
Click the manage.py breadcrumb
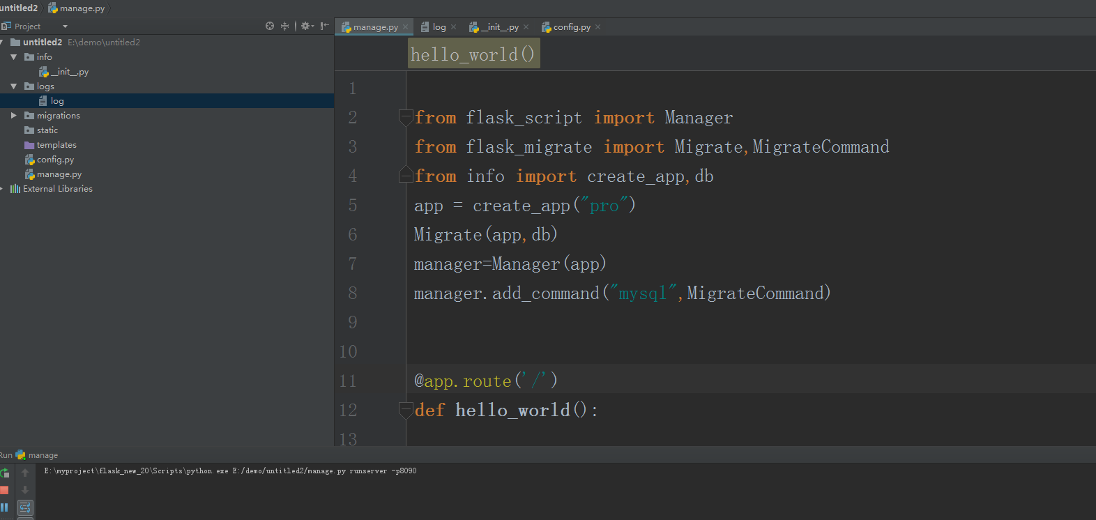pyautogui.click(x=77, y=8)
